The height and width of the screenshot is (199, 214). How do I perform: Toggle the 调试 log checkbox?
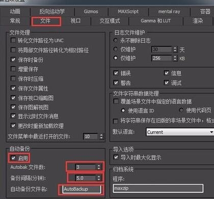[167, 83]
